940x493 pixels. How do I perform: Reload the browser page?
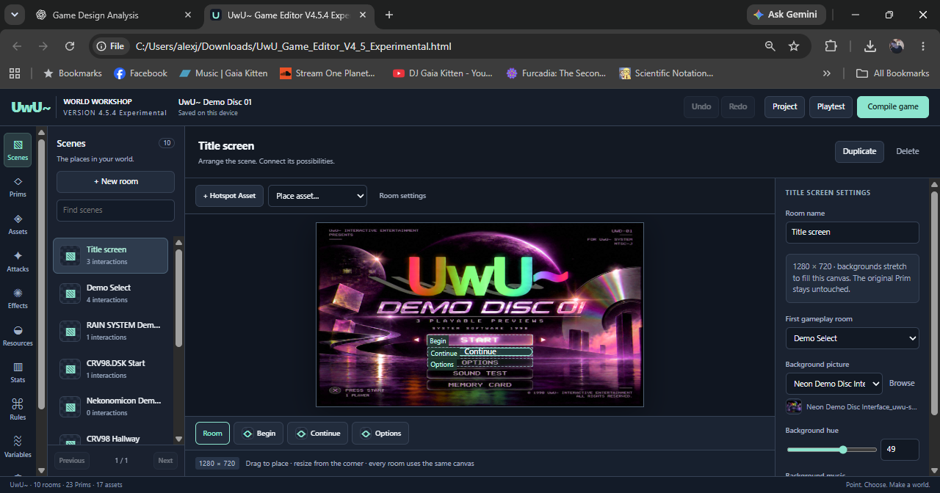pos(70,46)
